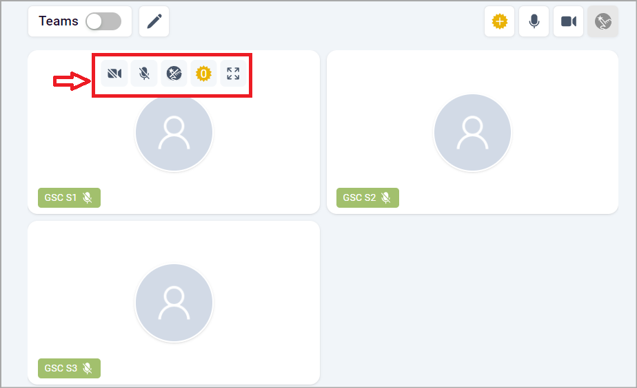
Task: Click the muted mic icon beside GSC S2
Action: (385, 198)
